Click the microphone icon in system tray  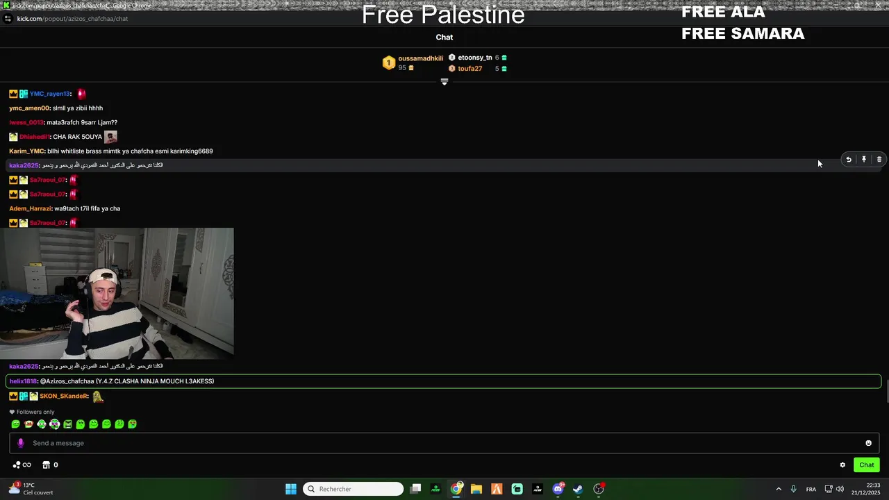point(793,489)
